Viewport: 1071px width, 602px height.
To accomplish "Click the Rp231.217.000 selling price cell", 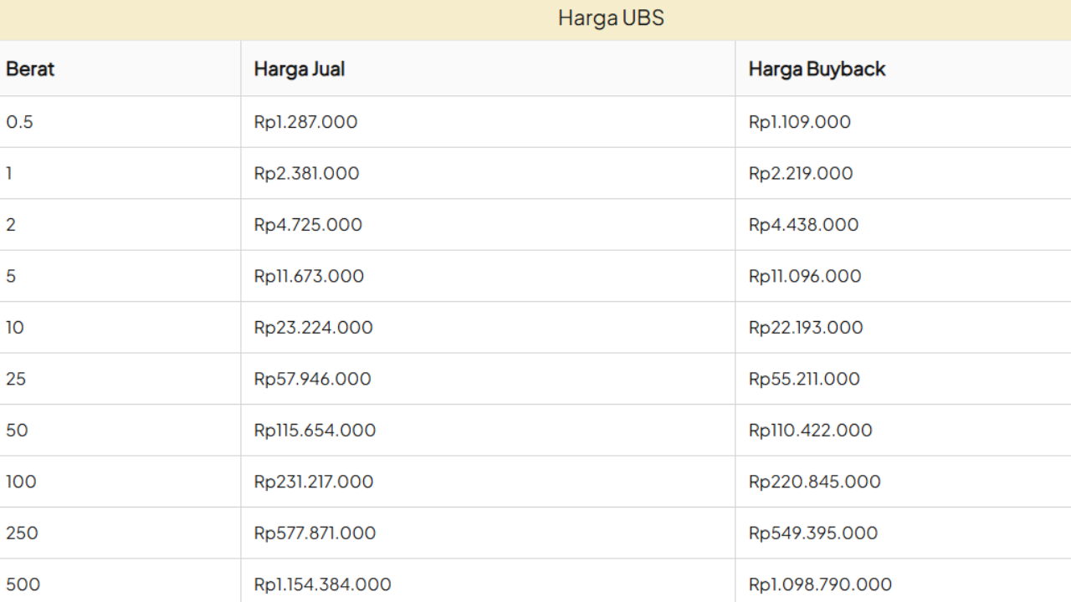I will pos(314,482).
